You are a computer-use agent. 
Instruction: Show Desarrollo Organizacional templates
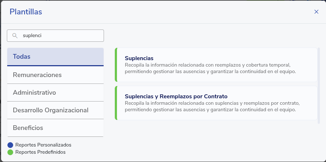pos(55,110)
